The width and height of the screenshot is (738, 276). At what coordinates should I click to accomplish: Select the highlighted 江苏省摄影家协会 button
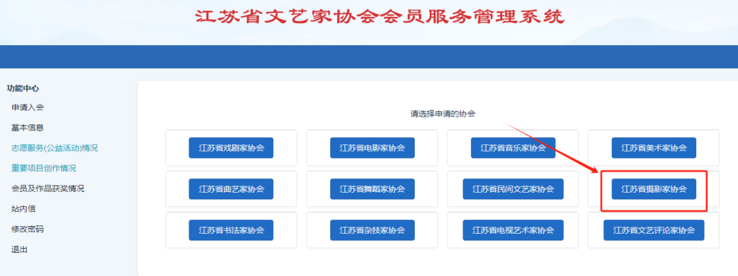tap(653, 189)
